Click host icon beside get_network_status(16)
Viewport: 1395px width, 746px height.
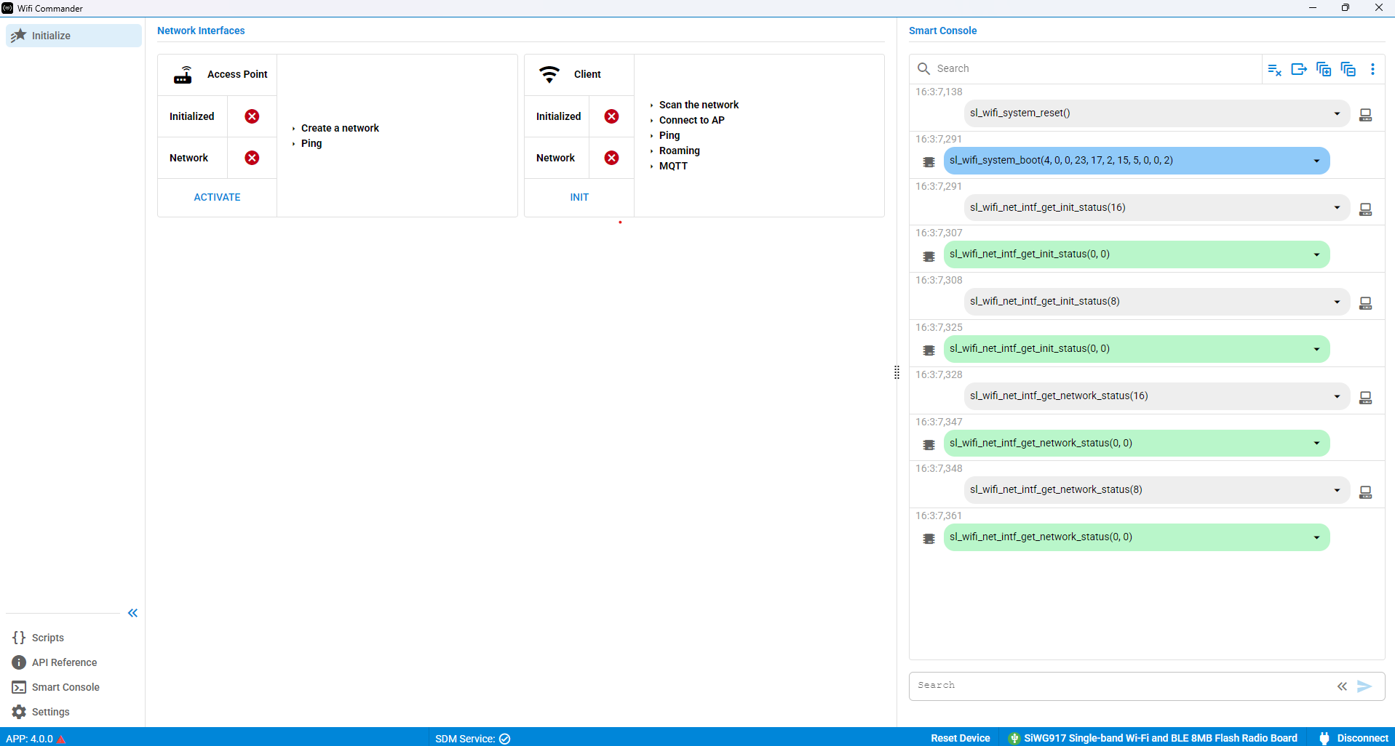[x=1366, y=398]
